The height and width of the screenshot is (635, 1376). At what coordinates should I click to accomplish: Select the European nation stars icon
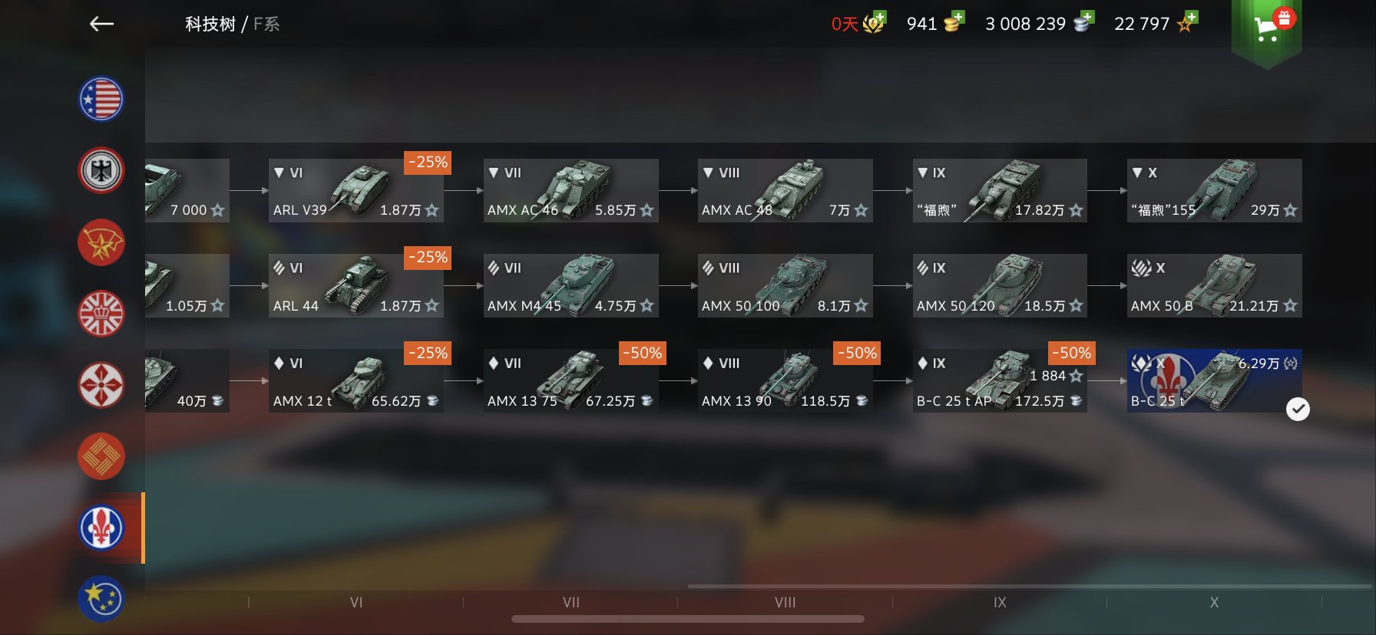(x=101, y=598)
